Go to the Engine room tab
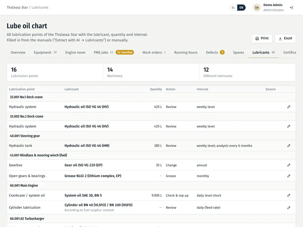Image resolution: width=303 pixels, height=227 pixels. click(75, 53)
